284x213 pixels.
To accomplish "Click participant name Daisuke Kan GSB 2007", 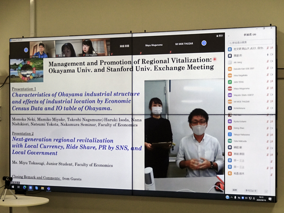I will click(x=244, y=69).
